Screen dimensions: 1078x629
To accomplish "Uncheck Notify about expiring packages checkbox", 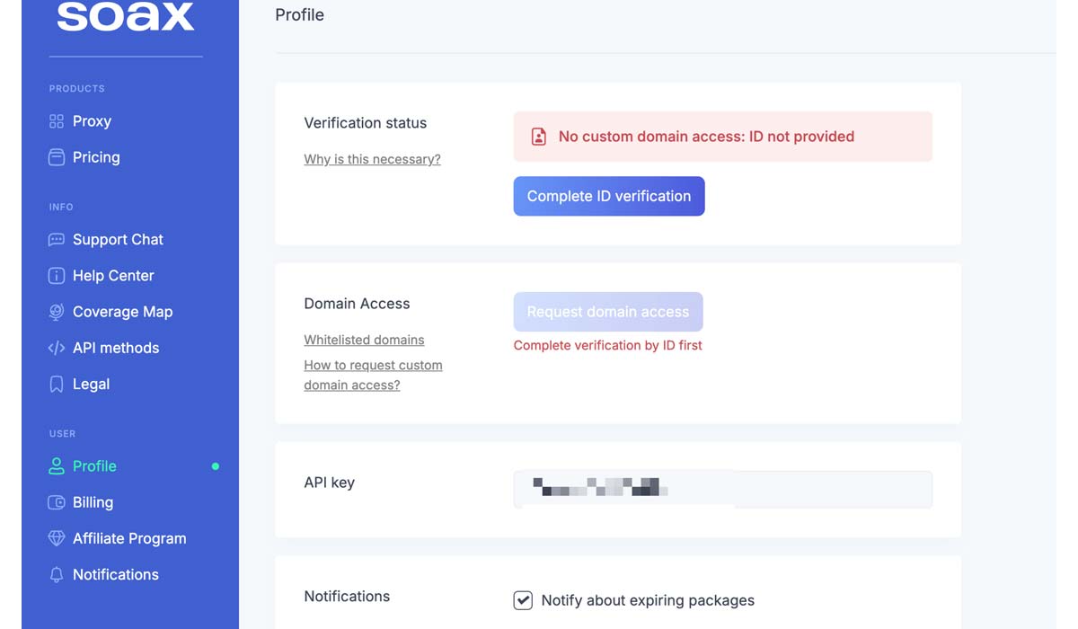I will (x=523, y=600).
